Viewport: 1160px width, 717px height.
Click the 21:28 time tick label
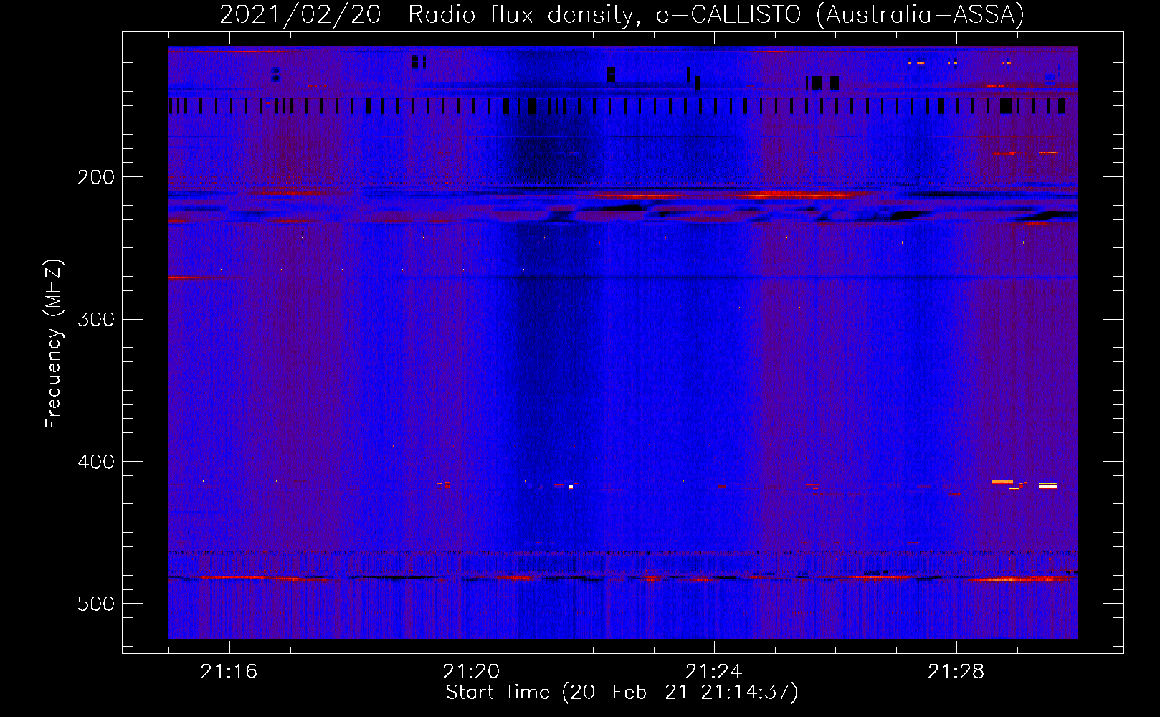(x=956, y=672)
